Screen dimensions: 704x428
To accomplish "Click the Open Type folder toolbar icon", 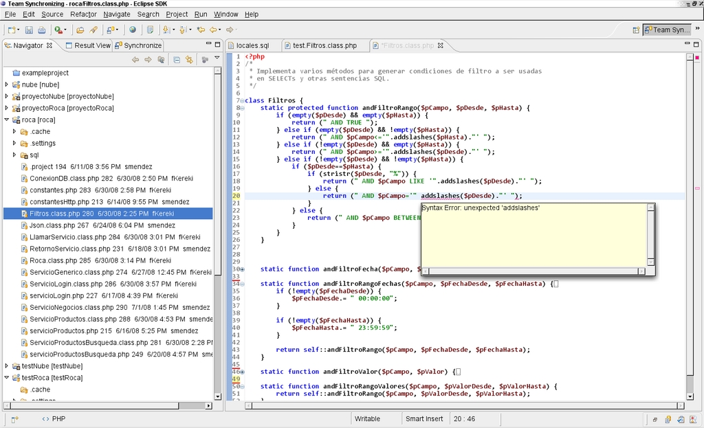I will coord(80,30).
